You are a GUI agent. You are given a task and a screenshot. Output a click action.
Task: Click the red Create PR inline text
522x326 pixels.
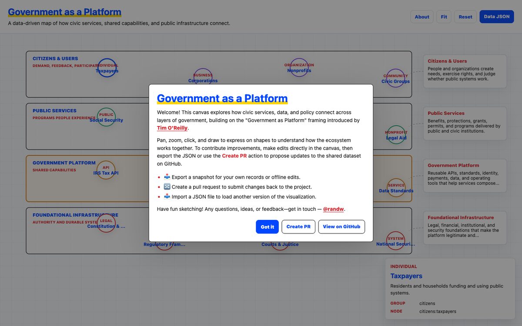click(234, 156)
